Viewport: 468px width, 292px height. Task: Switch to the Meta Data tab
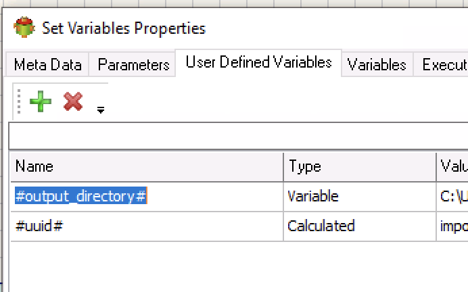(47, 64)
